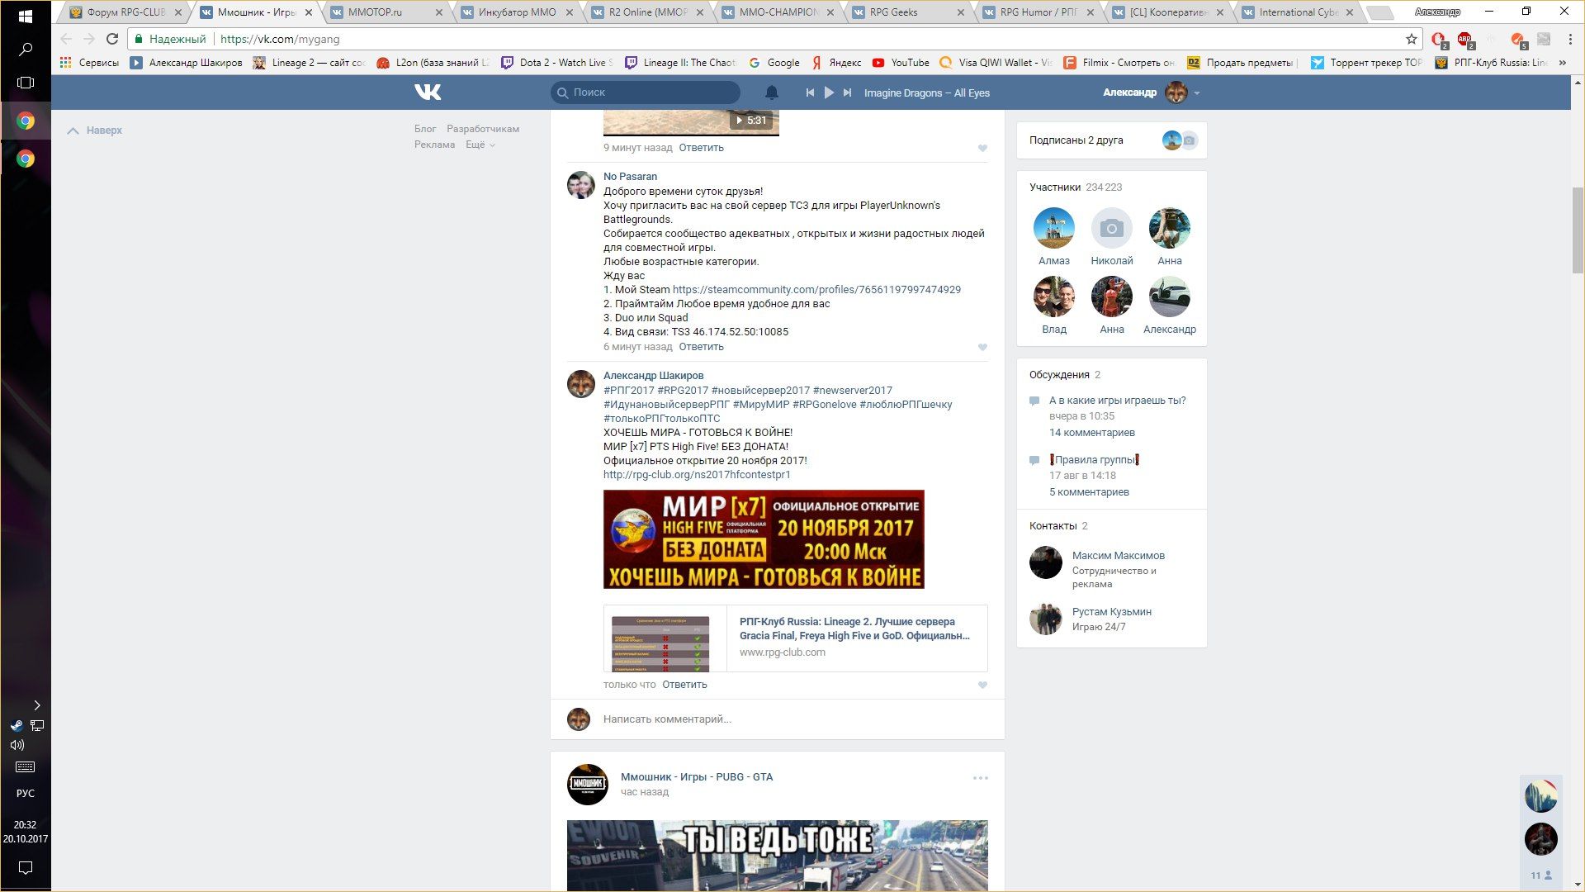Switch to the MMO-CHAMPION tab
The image size is (1585, 892).
(x=778, y=12)
